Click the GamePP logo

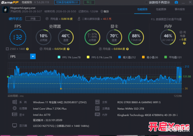[10, 2]
